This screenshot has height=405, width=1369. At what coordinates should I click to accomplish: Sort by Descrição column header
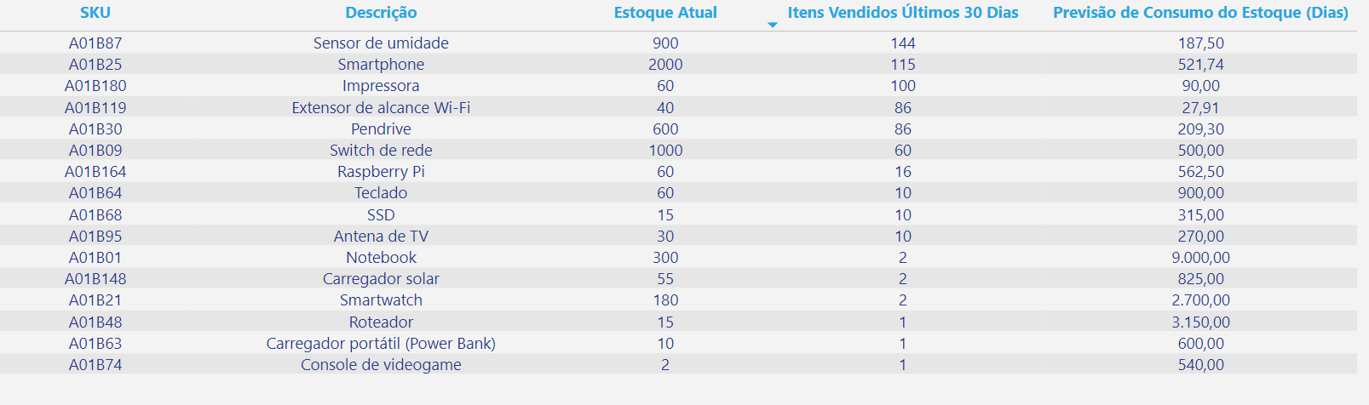pos(381,13)
